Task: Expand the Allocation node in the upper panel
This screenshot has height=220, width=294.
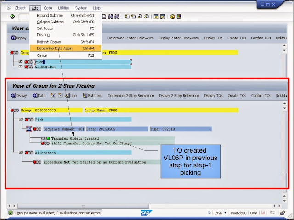Action: [x=20, y=66]
